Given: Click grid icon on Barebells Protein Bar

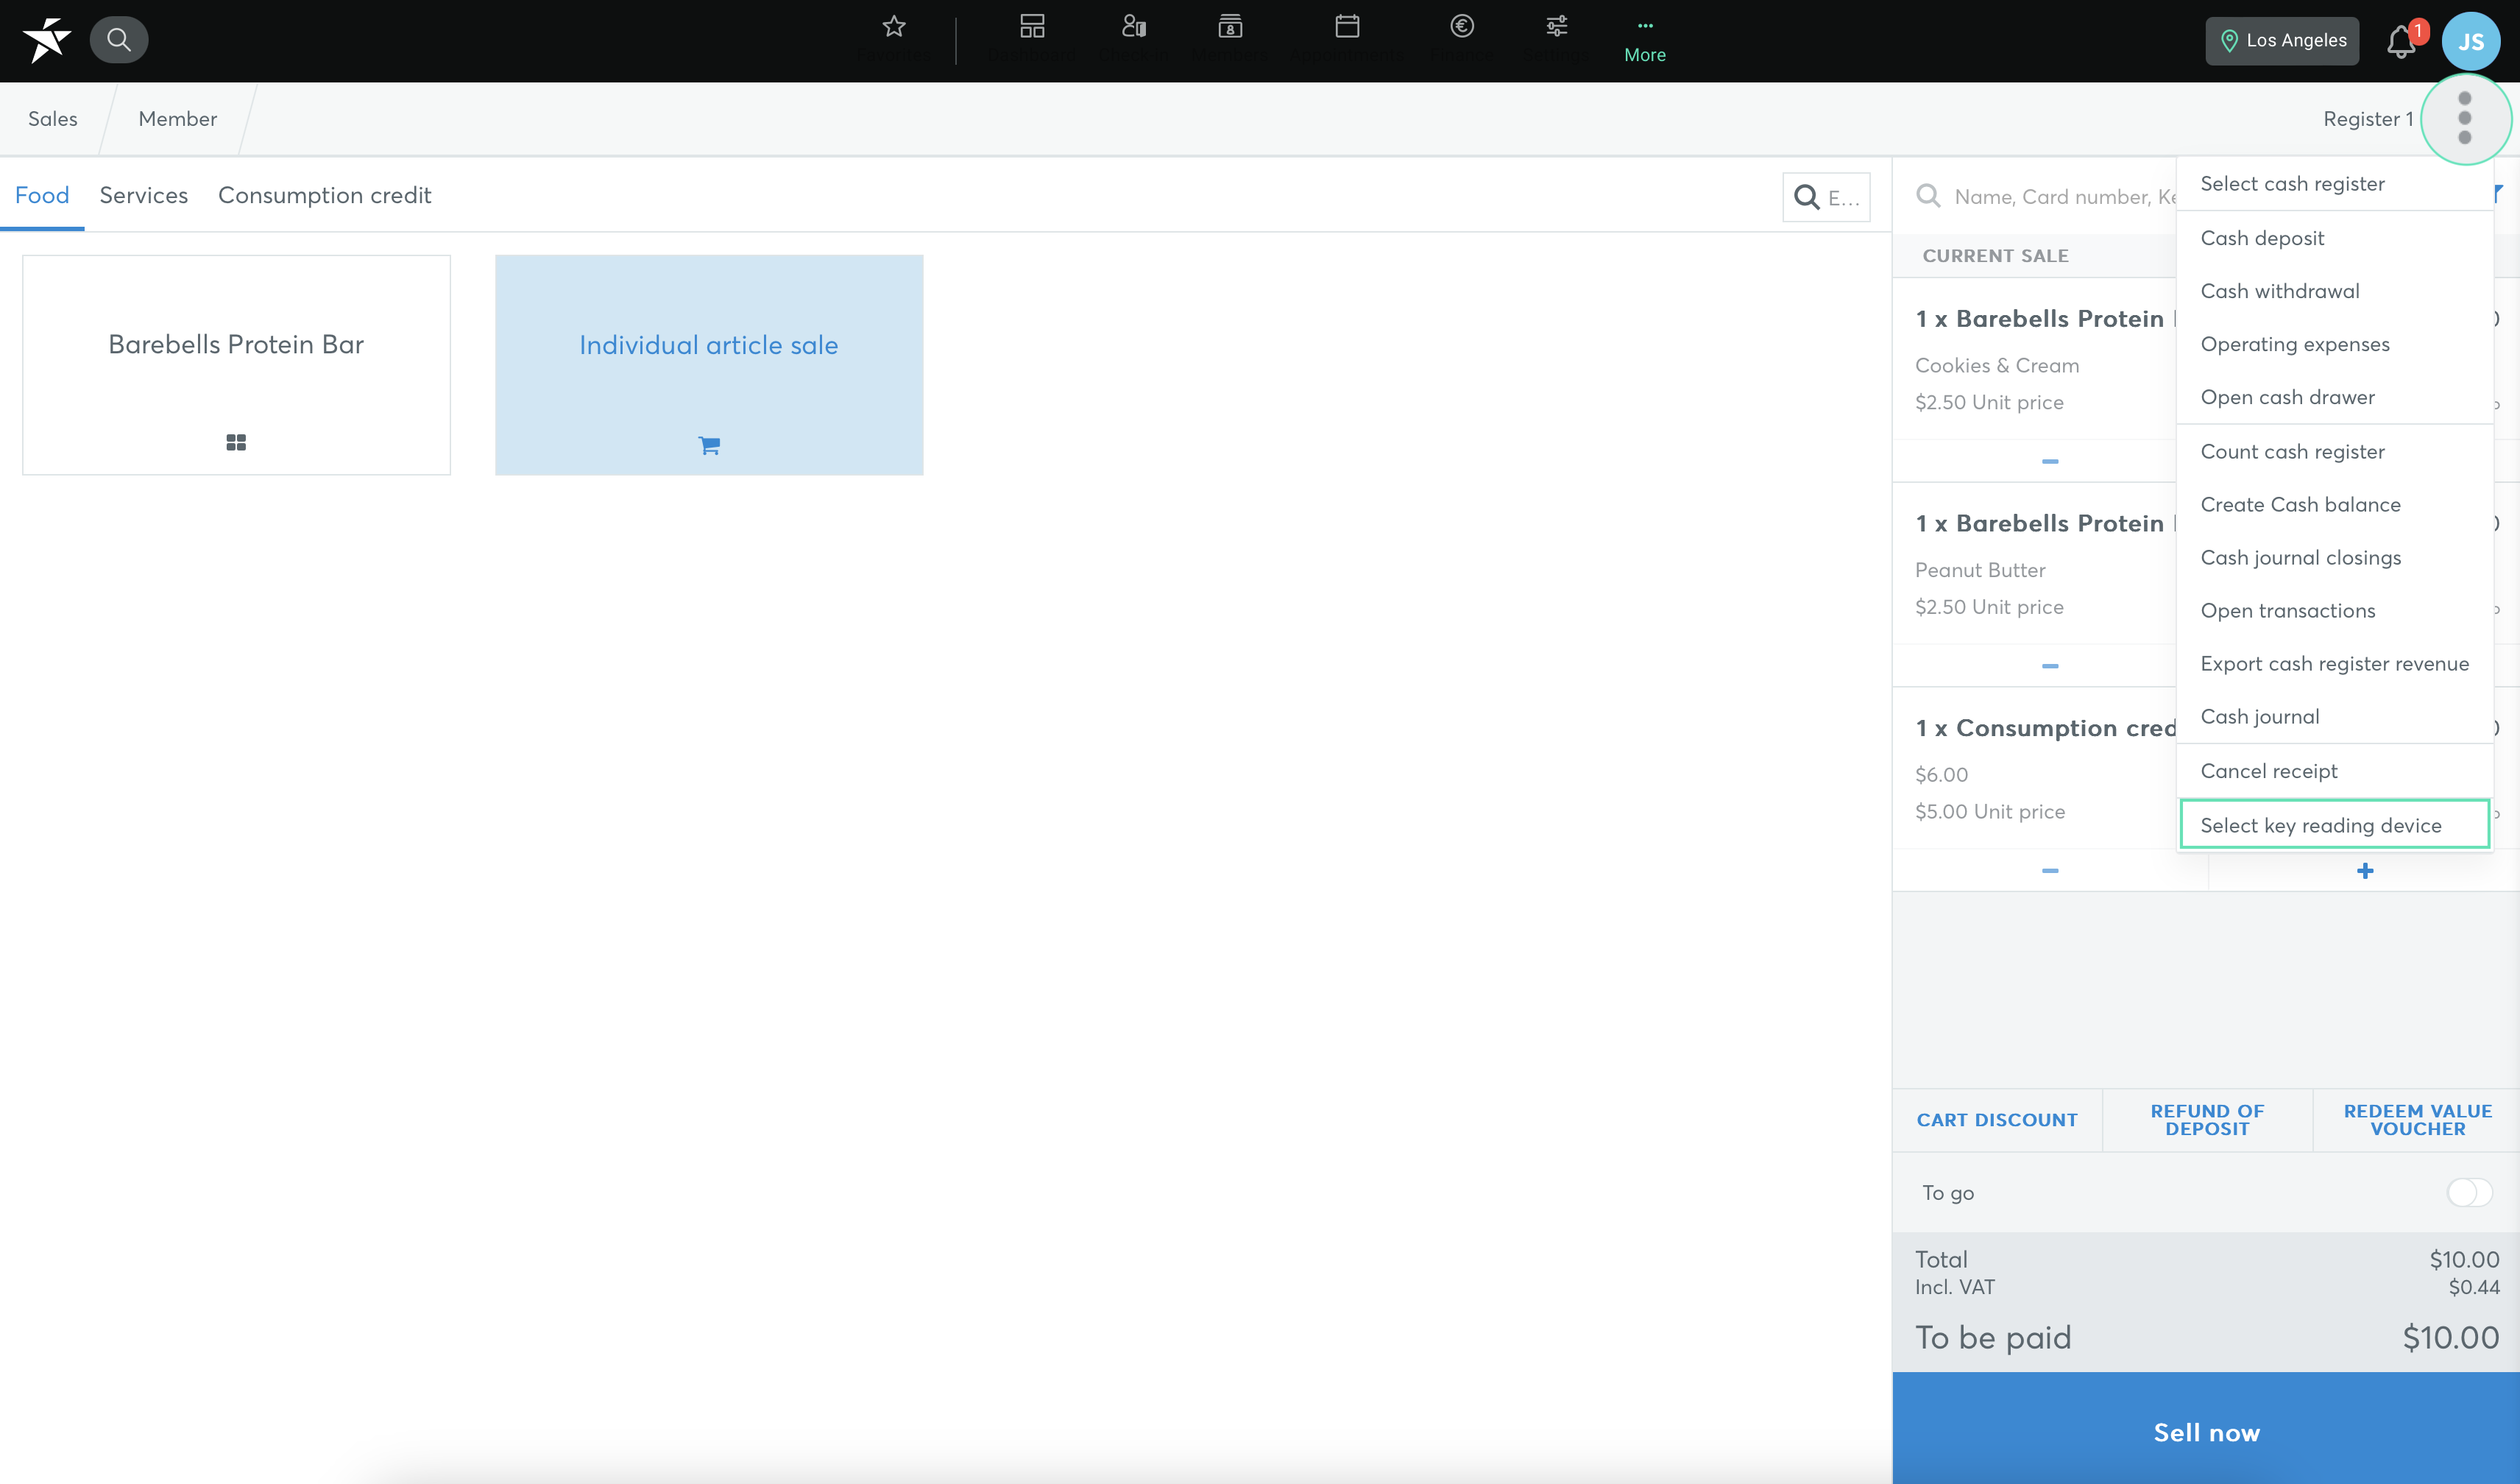Looking at the screenshot, I should tap(236, 442).
